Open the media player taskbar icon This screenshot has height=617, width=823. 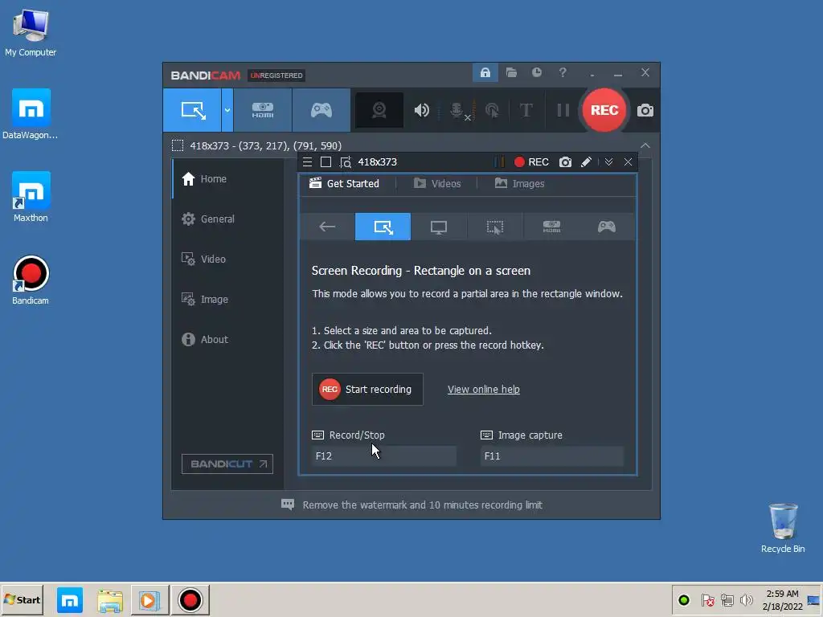coord(149,600)
